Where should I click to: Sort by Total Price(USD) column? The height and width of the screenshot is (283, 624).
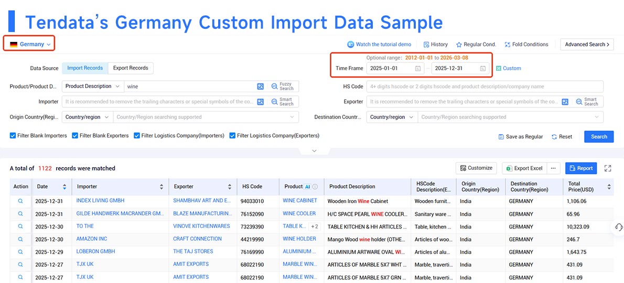tap(609, 187)
